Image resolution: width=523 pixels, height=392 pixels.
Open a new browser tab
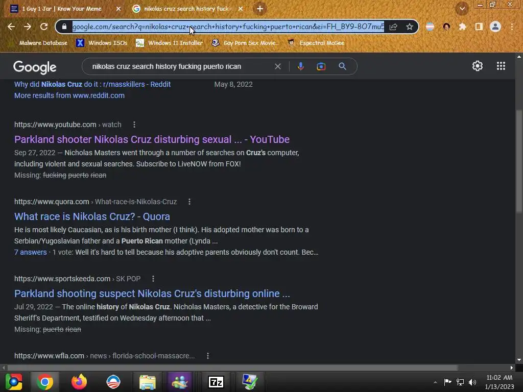[x=260, y=9]
